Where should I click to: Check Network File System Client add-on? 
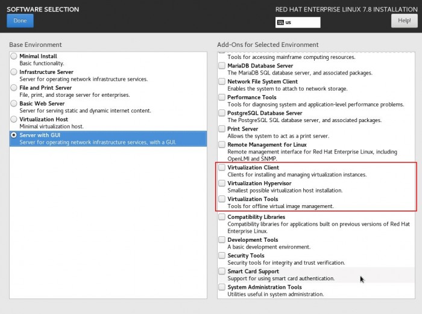(x=222, y=81)
